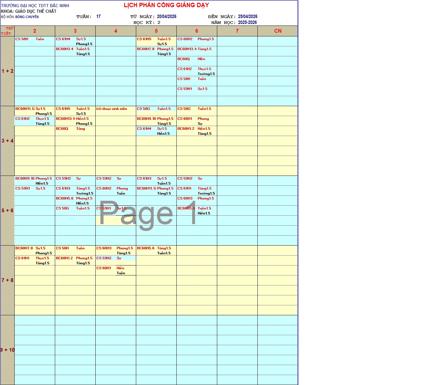Click the HỌC KỲ value 2
Viewport: 422px width, 385px height.
point(159,22)
